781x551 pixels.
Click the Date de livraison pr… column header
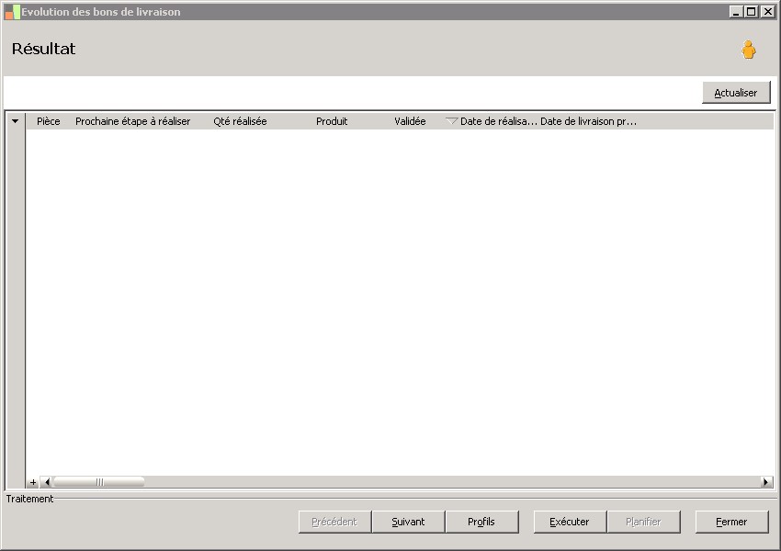pyautogui.click(x=588, y=121)
